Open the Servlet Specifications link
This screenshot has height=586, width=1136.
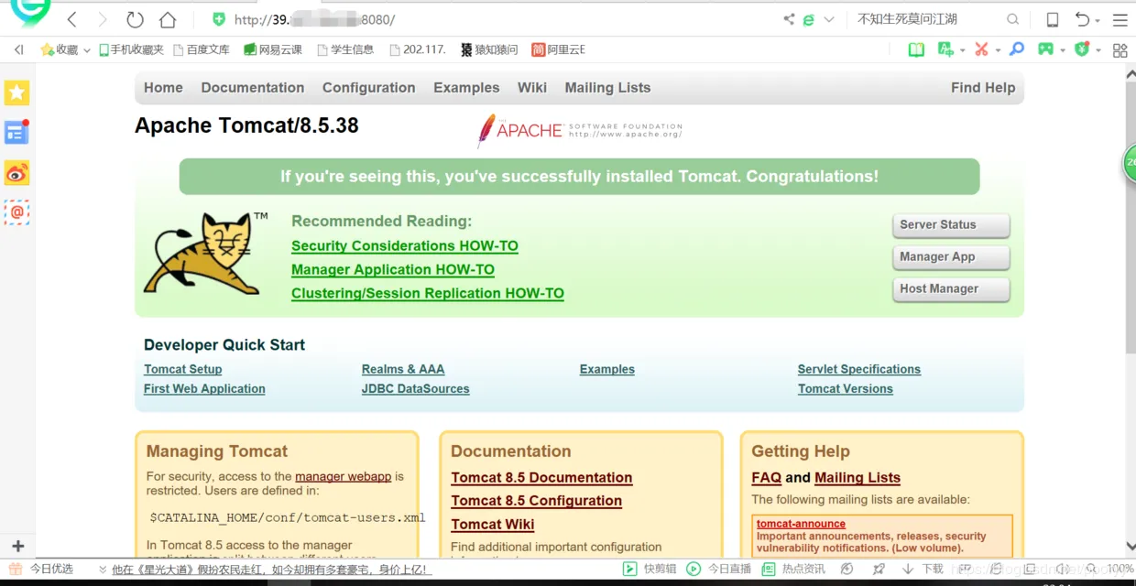coord(859,369)
